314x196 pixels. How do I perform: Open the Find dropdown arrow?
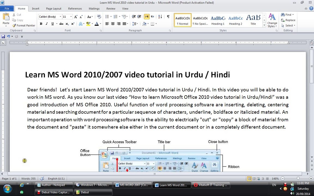(x=293, y=15)
